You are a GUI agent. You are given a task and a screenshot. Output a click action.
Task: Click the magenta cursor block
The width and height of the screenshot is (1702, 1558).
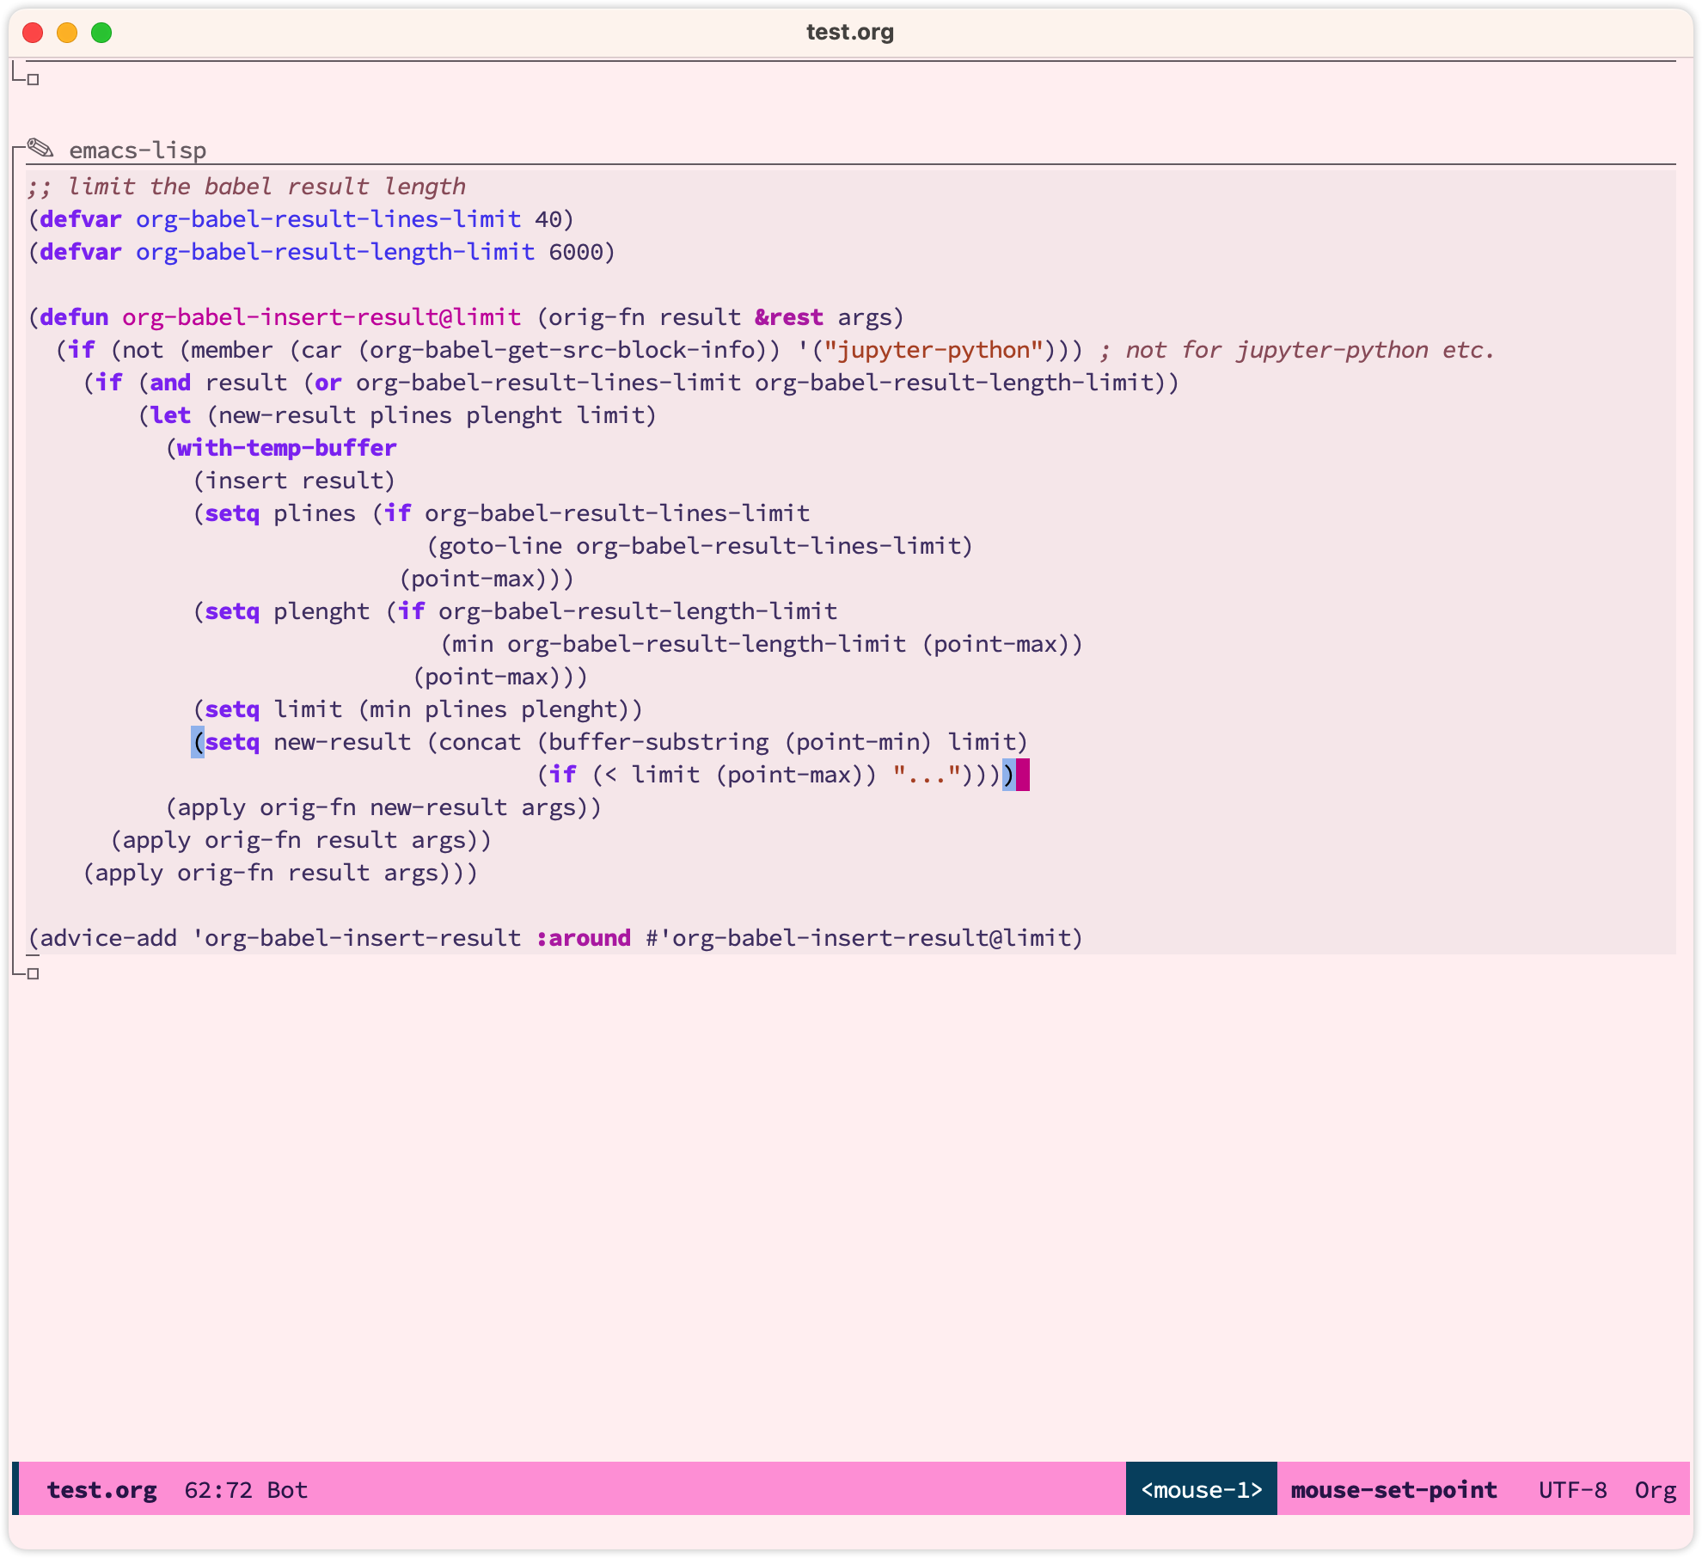1023,775
